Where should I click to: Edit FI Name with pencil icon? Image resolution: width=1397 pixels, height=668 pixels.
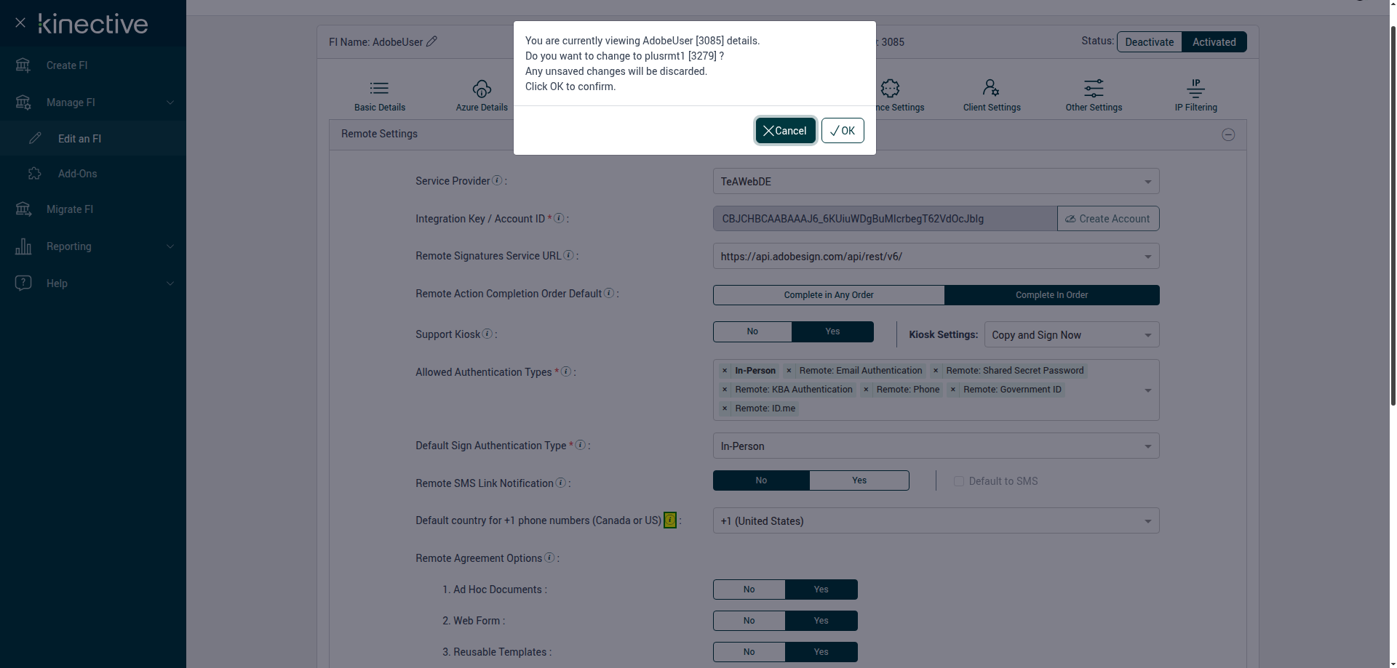click(431, 41)
